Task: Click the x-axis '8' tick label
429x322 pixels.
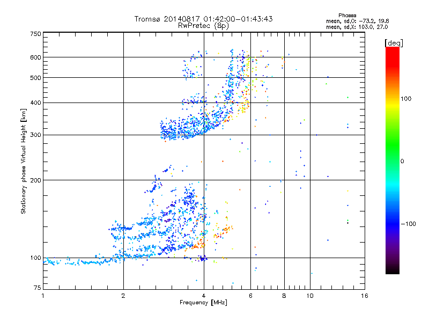Action: [x=284, y=296]
